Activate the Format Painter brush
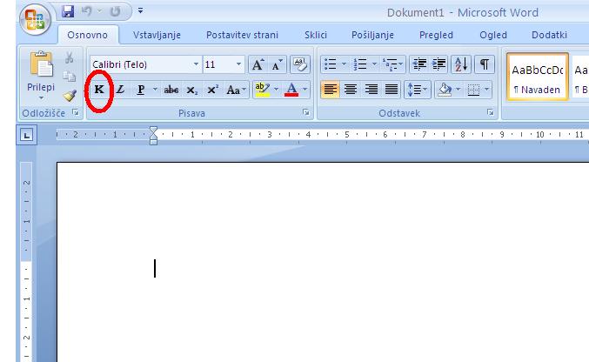The height and width of the screenshot is (362, 589). pyautogui.click(x=70, y=96)
